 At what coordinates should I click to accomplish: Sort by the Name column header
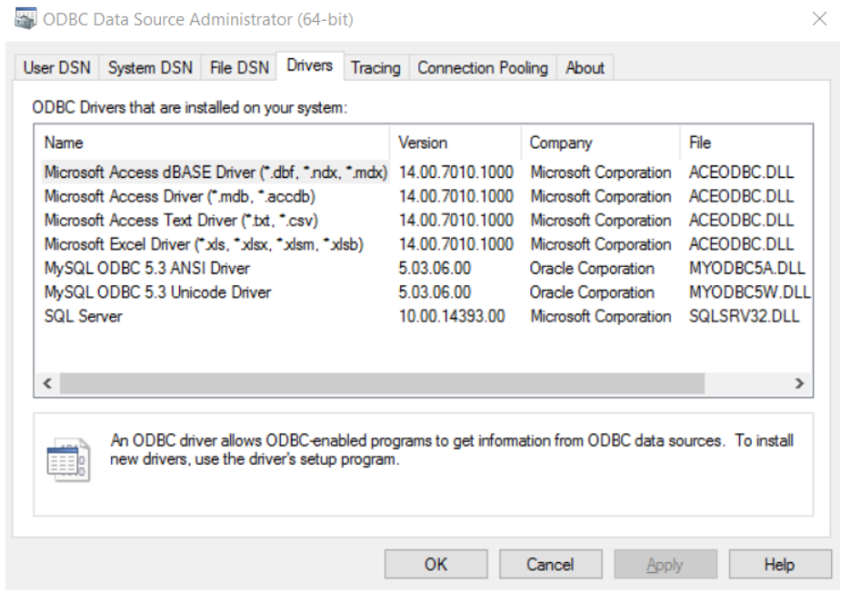pos(215,143)
